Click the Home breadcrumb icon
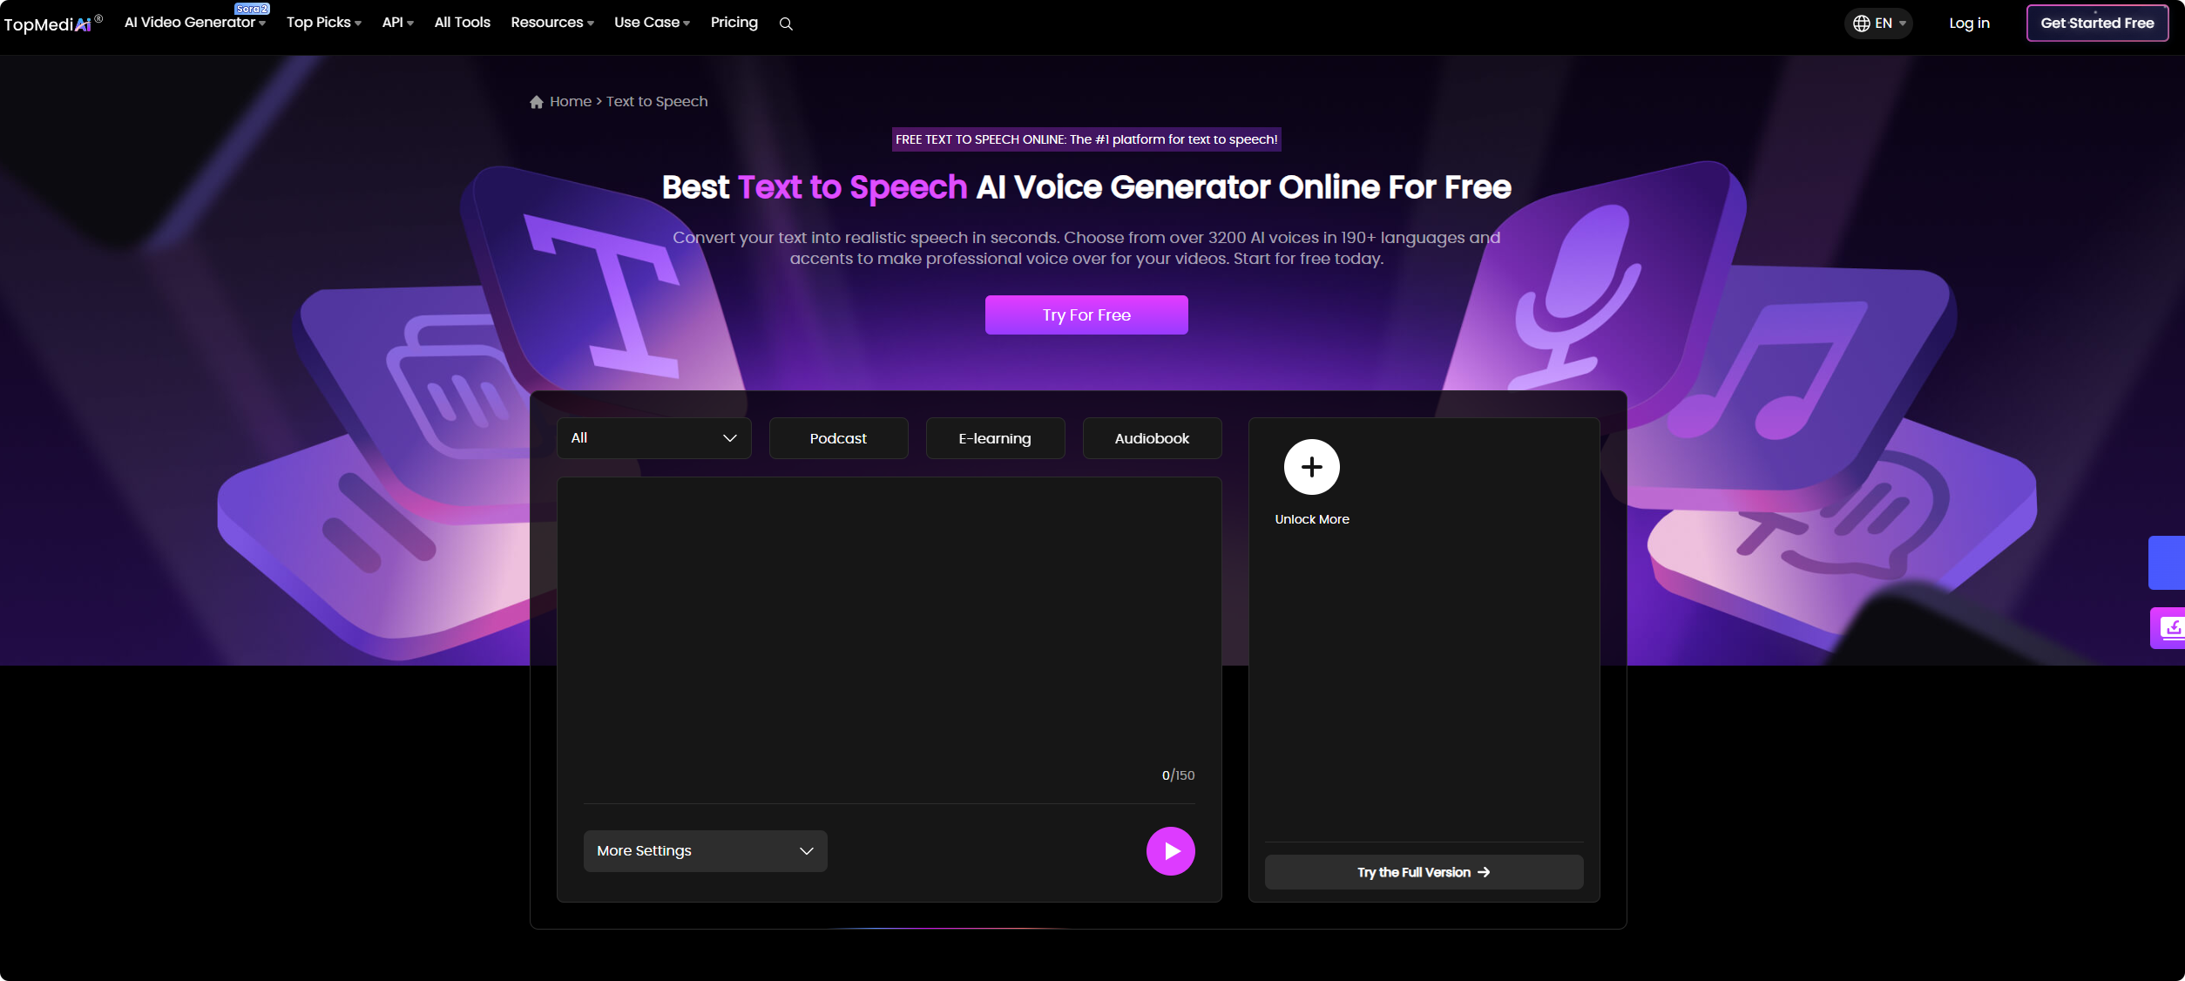The height and width of the screenshot is (981, 2185). [x=537, y=102]
